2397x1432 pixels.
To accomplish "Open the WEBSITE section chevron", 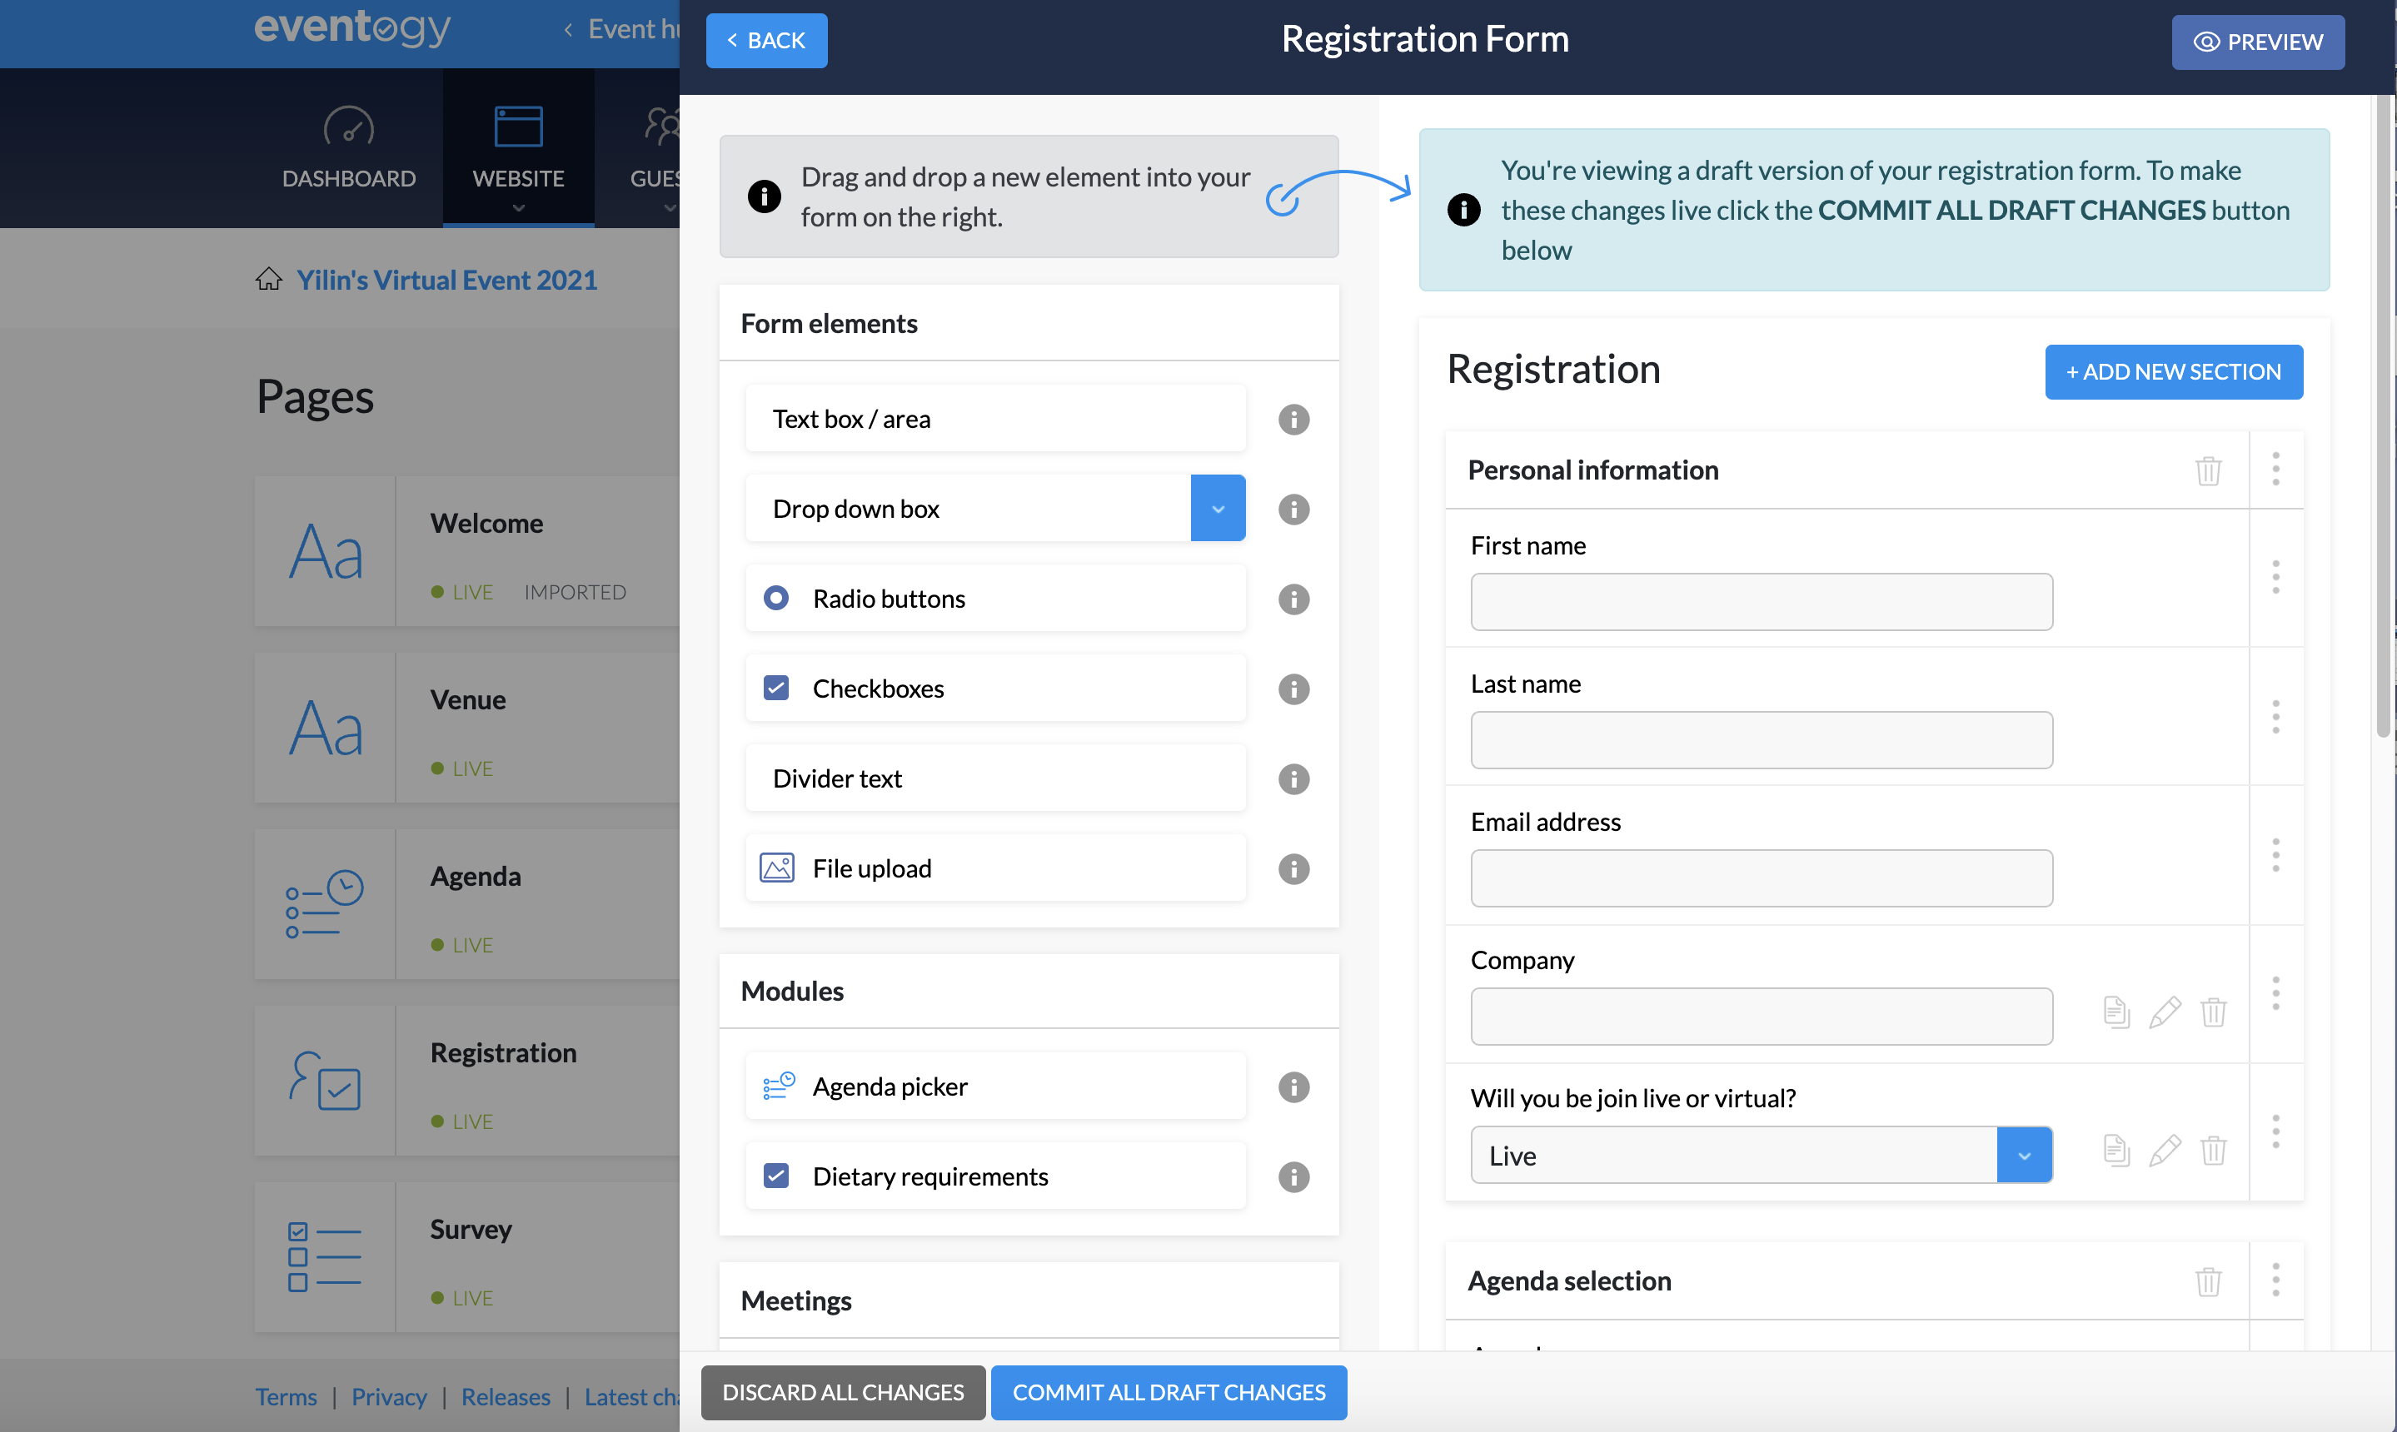I will pos(518,210).
